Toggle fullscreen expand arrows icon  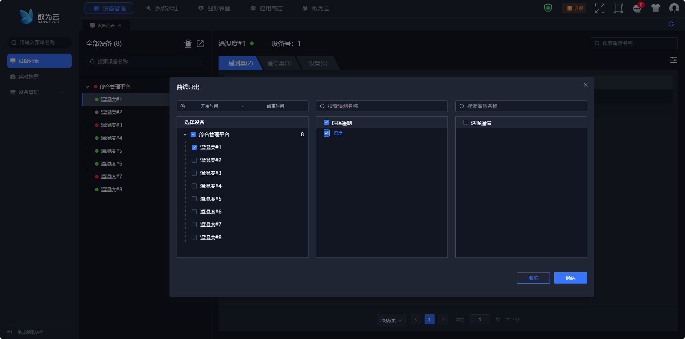pos(600,8)
